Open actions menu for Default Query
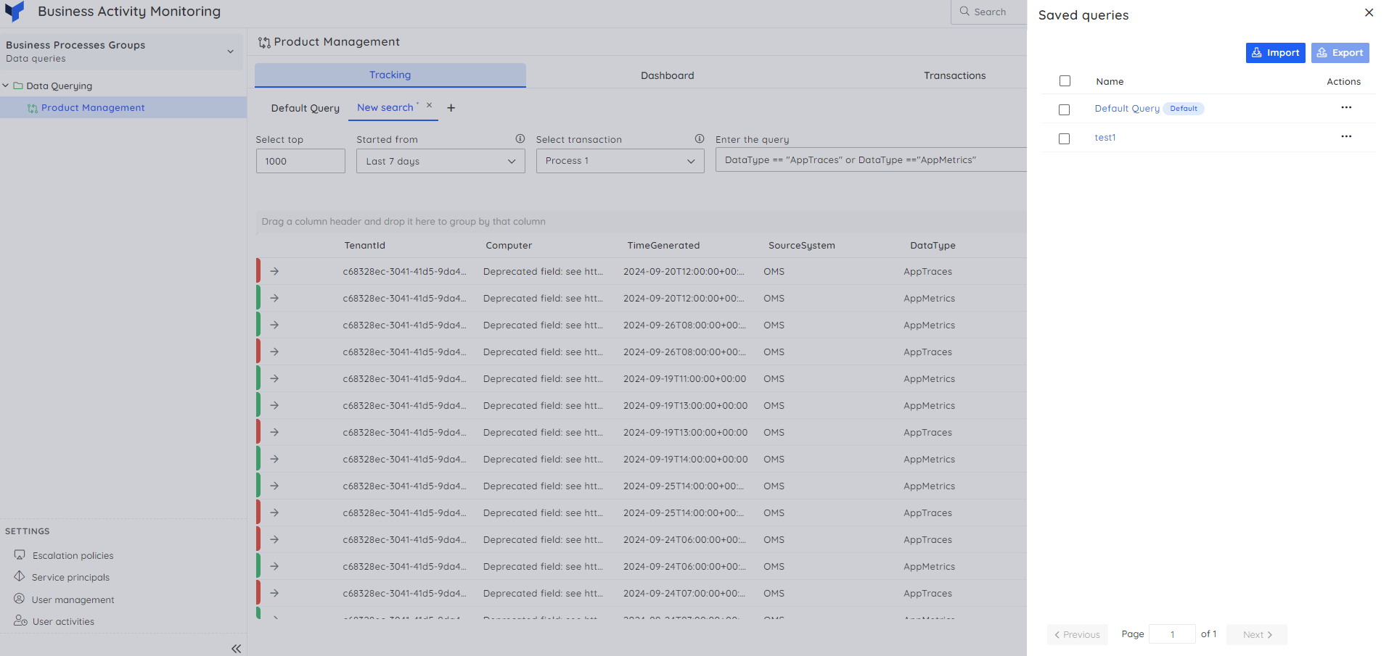 coord(1346,107)
